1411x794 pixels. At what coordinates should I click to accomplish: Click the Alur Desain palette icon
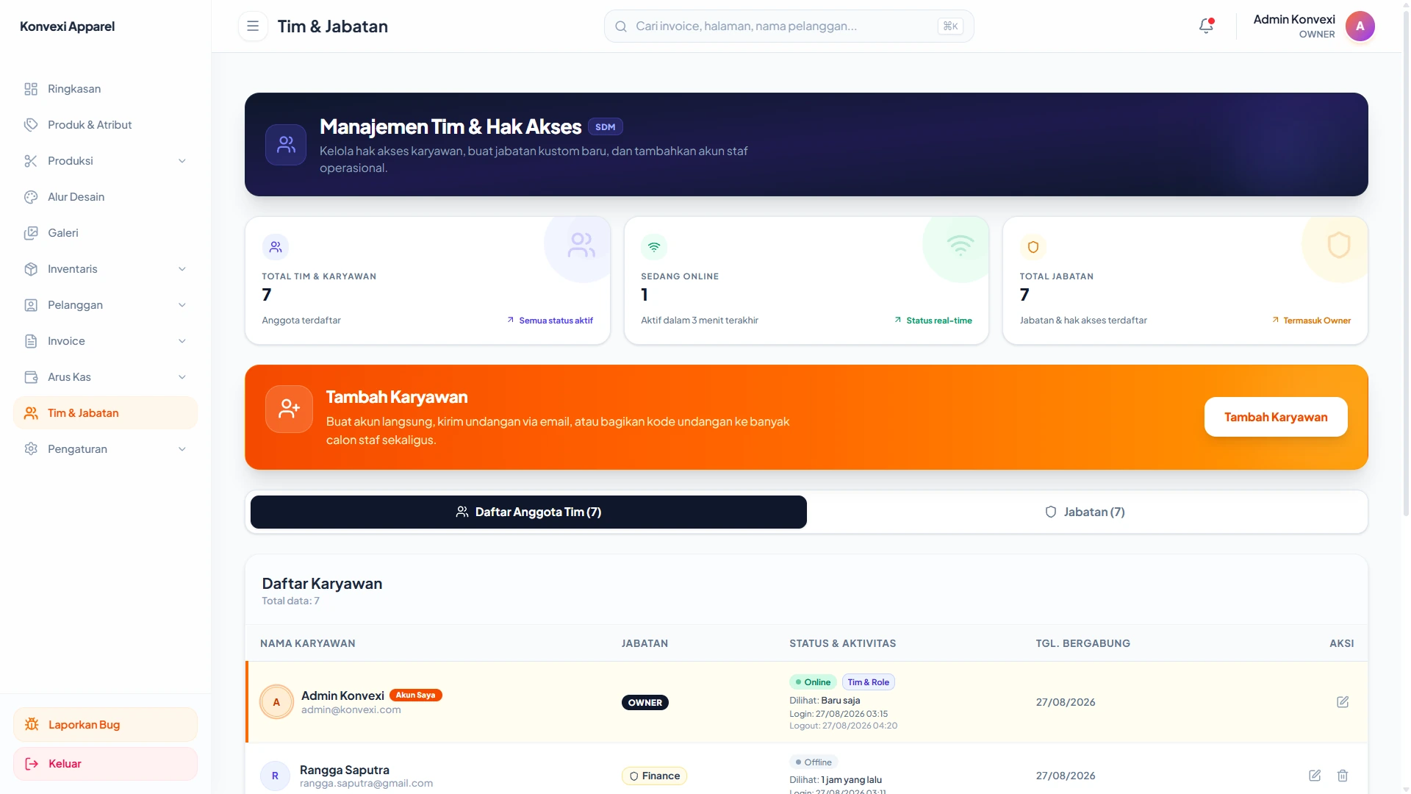tap(31, 197)
